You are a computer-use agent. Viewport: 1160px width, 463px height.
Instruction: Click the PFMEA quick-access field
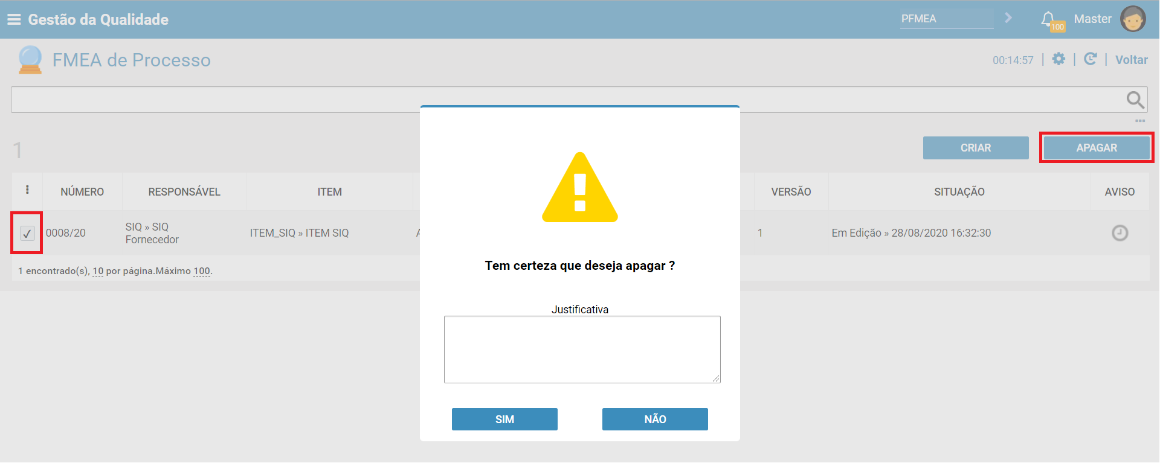pyautogui.click(x=947, y=19)
